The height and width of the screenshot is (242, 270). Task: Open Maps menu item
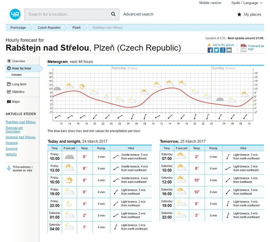[16, 102]
